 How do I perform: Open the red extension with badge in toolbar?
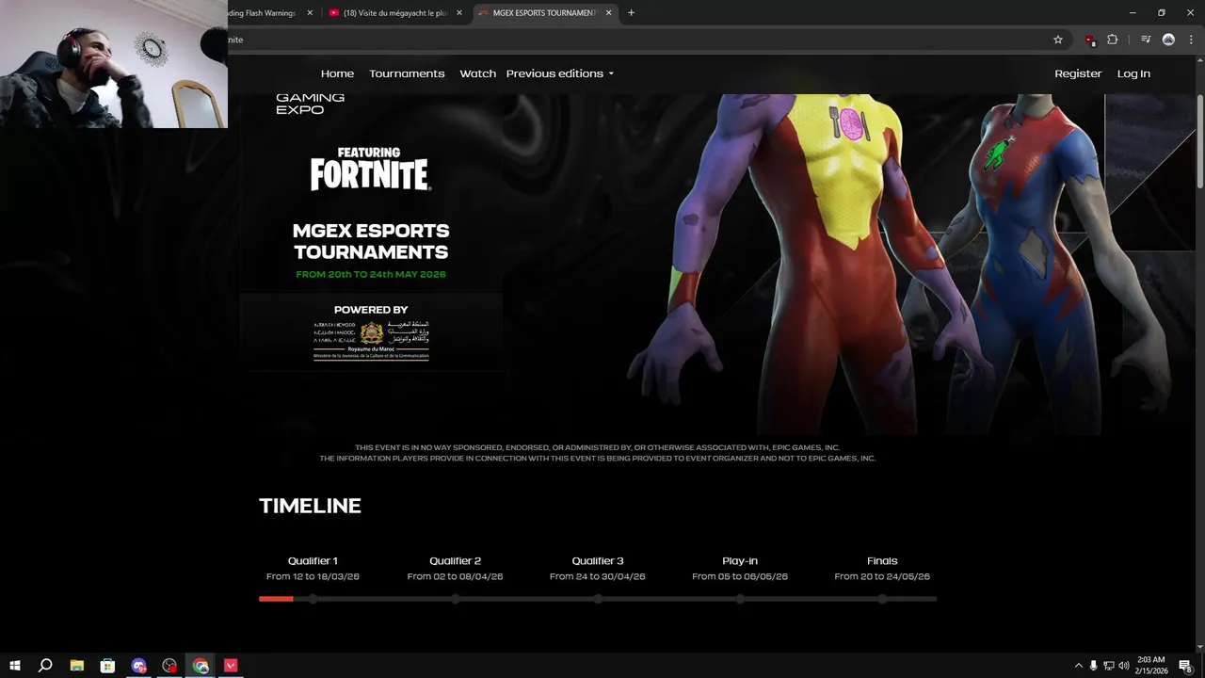[1089, 40]
